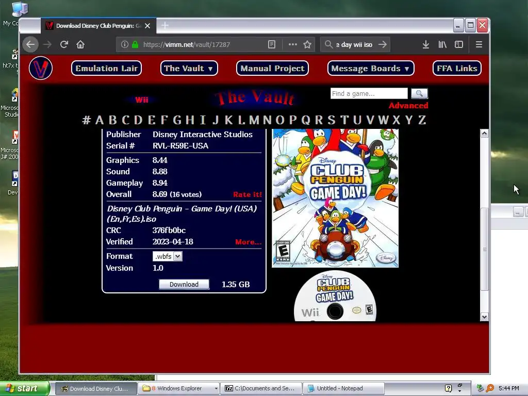Click the green secure lock icon
528x396 pixels.
pos(135,44)
